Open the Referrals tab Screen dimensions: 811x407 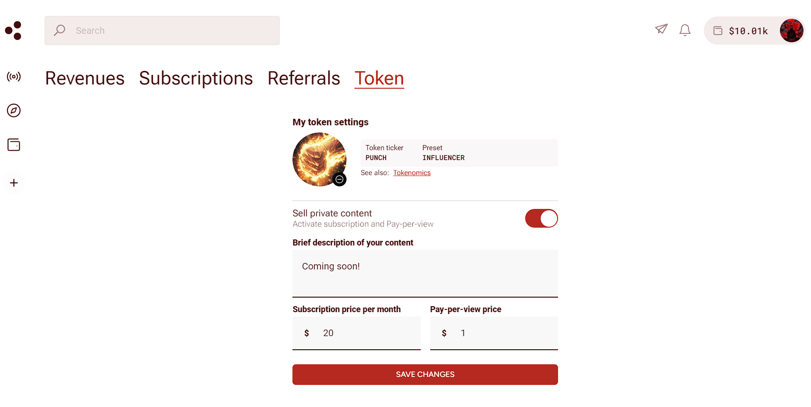click(x=304, y=78)
